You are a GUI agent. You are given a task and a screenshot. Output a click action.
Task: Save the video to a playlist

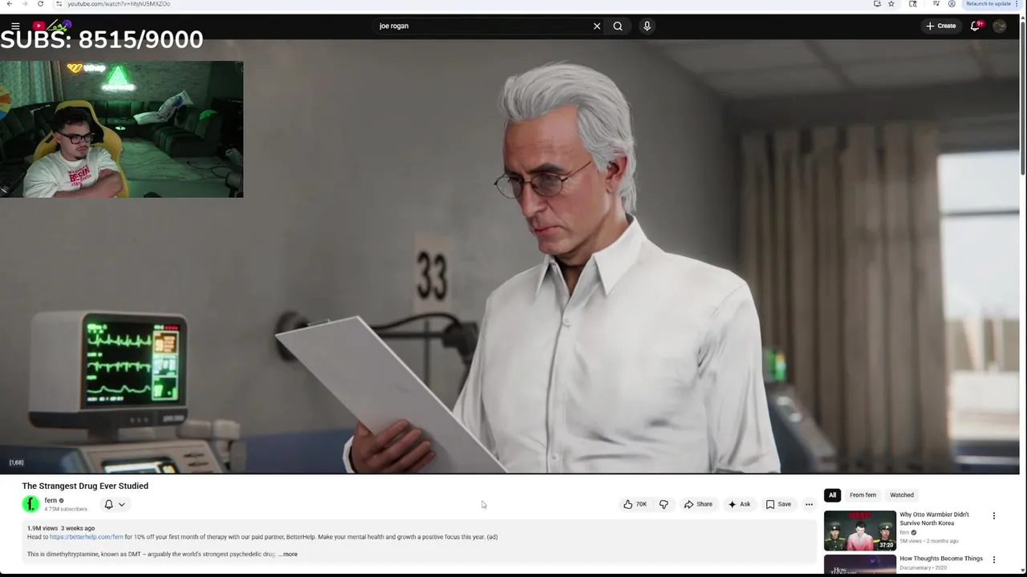[778, 504]
